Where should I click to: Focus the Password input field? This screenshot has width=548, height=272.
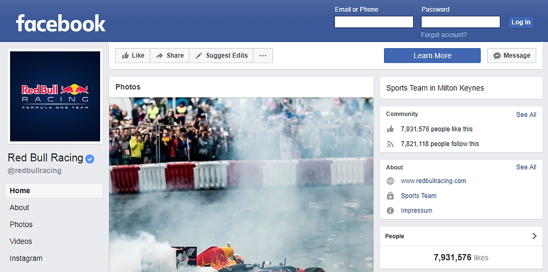click(461, 22)
